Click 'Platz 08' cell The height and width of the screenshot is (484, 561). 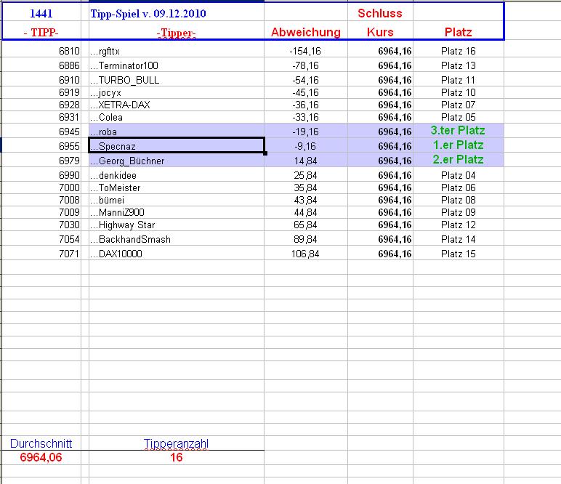[459, 201]
